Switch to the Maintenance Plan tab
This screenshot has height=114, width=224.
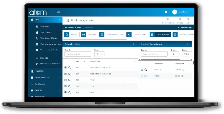(112, 35)
